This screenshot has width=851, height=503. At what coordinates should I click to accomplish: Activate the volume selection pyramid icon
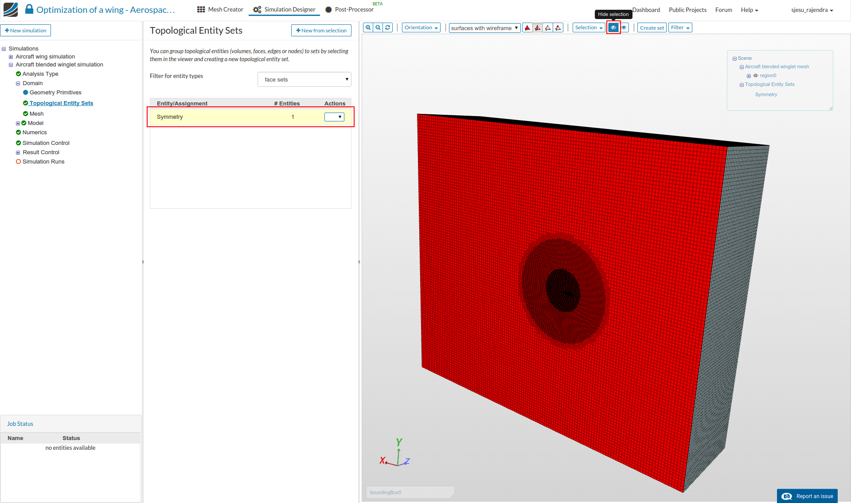click(527, 28)
